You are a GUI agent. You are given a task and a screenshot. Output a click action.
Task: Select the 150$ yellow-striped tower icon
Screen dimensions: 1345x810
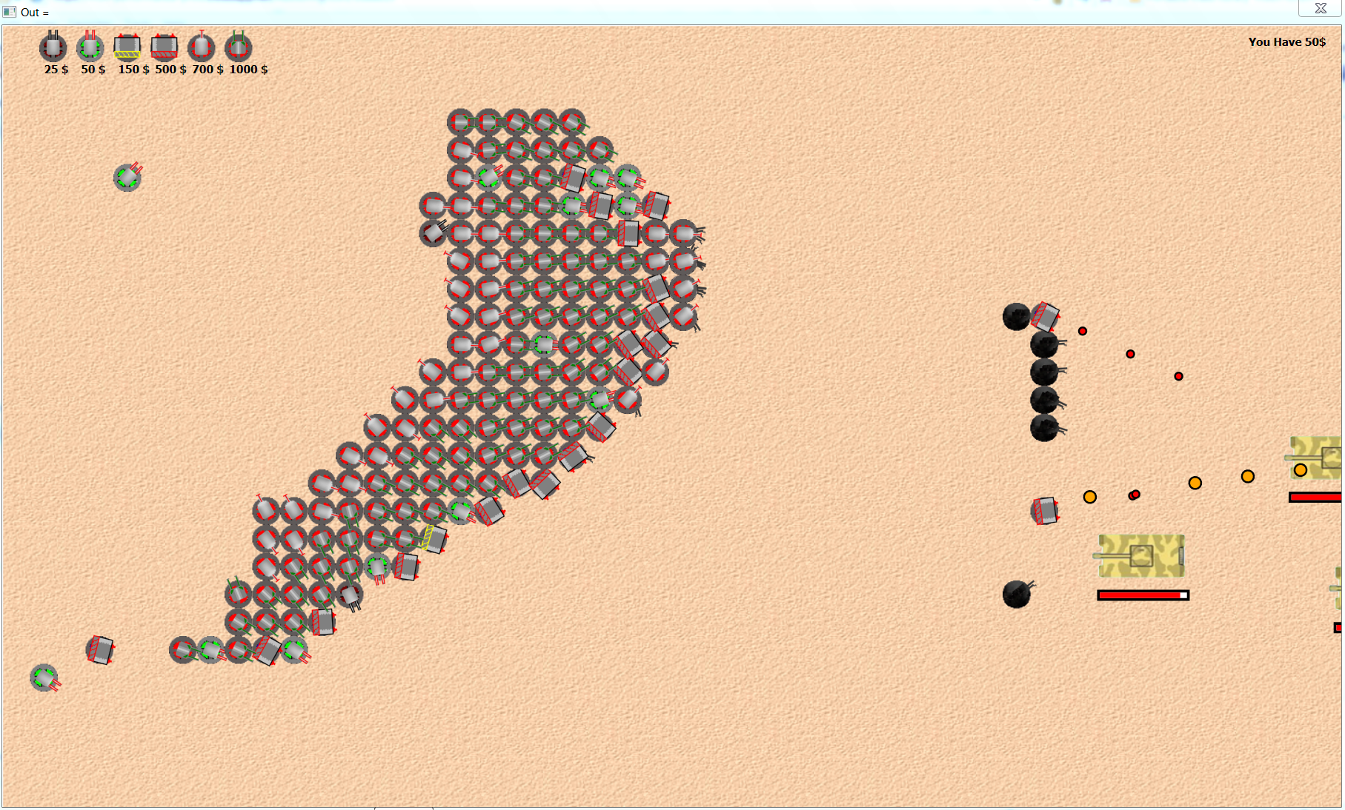127,48
